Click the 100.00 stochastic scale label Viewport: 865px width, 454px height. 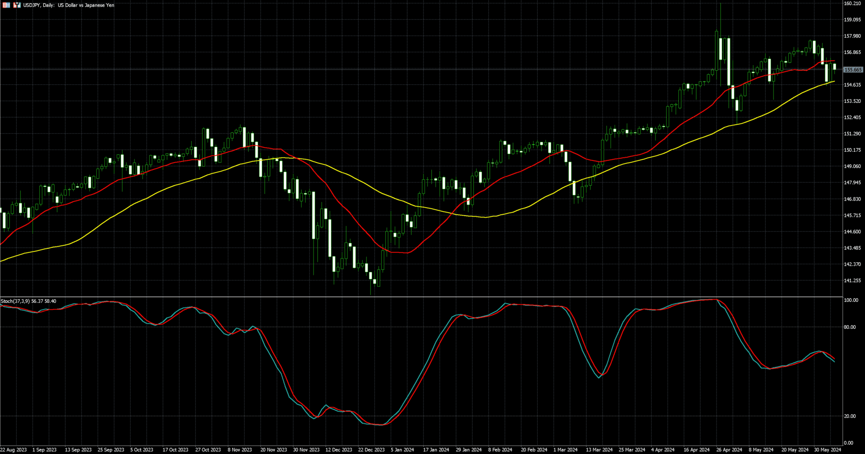tap(851, 300)
